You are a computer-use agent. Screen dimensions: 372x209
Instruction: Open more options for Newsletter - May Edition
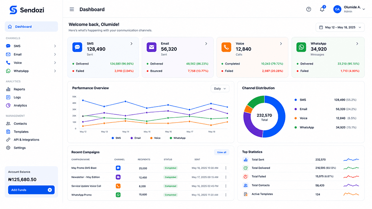pyautogui.click(x=226, y=177)
